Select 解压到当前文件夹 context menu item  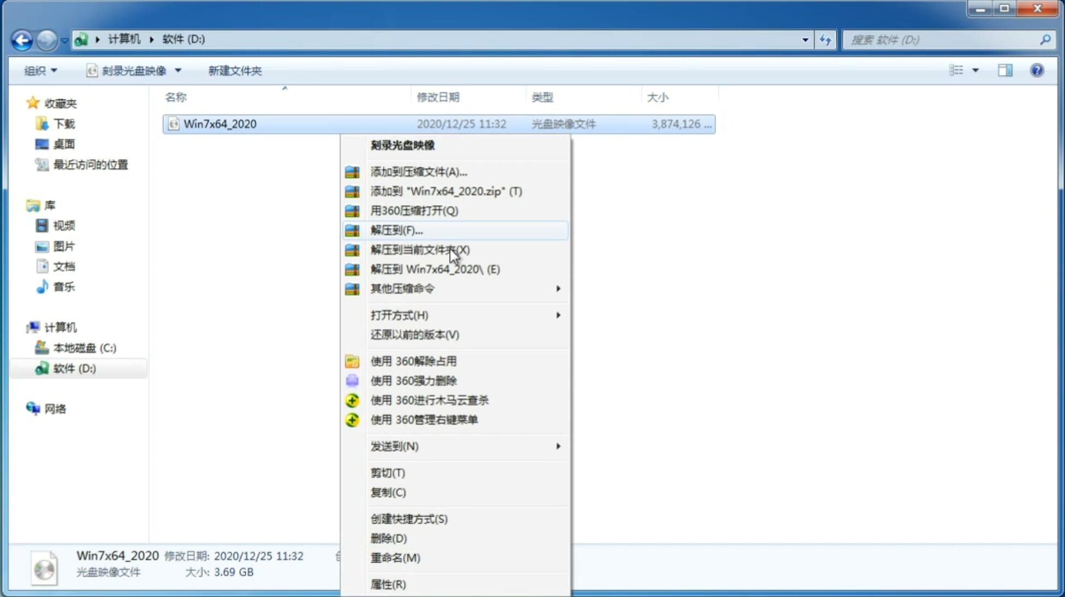[x=420, y=249]
